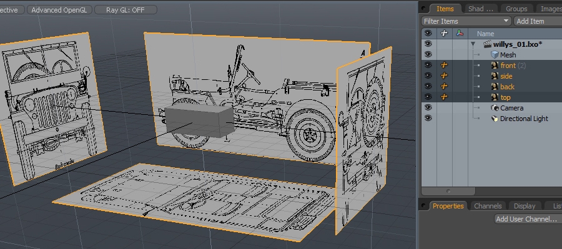Click the cross-shaped second column header icon
Viewport: 562px width, 249px height.
pos(444,33)
